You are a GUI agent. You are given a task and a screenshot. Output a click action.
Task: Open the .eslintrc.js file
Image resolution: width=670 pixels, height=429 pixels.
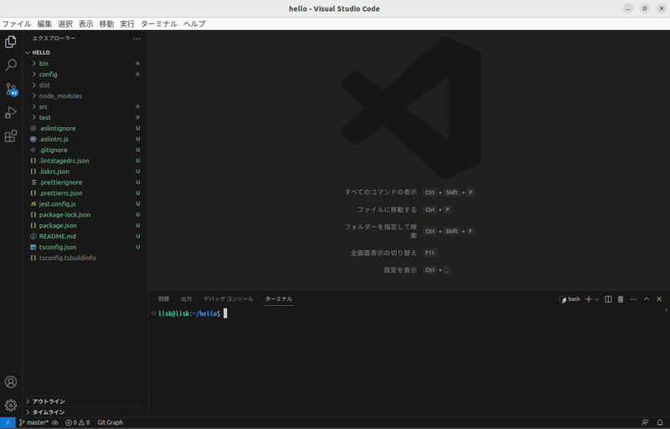point(85,139)
